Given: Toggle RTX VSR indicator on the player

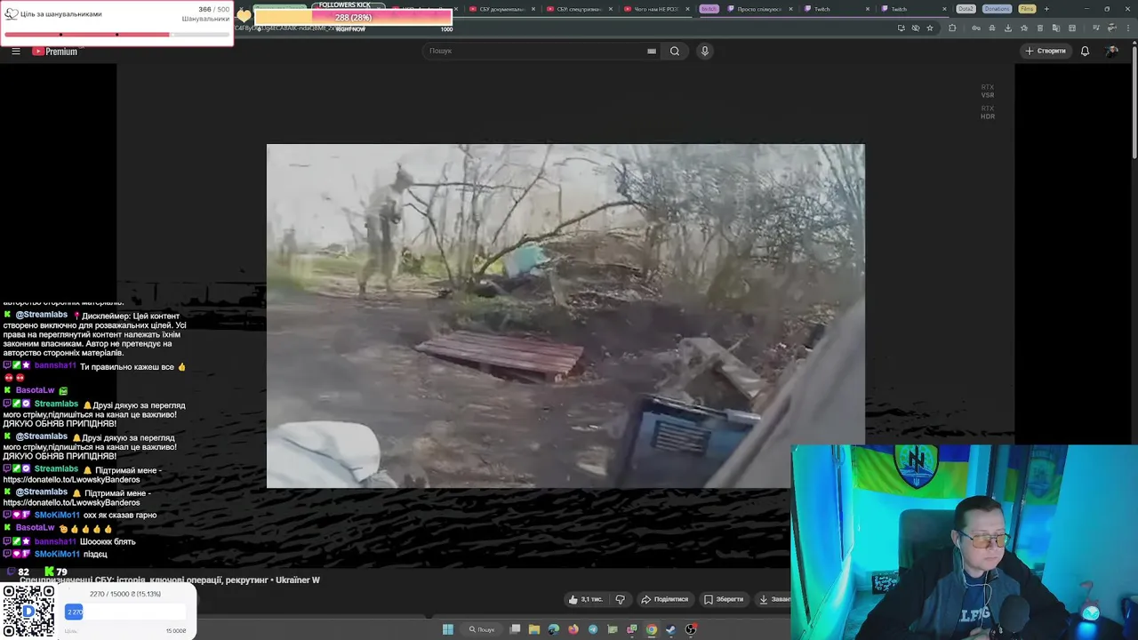Looking at the screenshot, I should (x=988, y=91).
